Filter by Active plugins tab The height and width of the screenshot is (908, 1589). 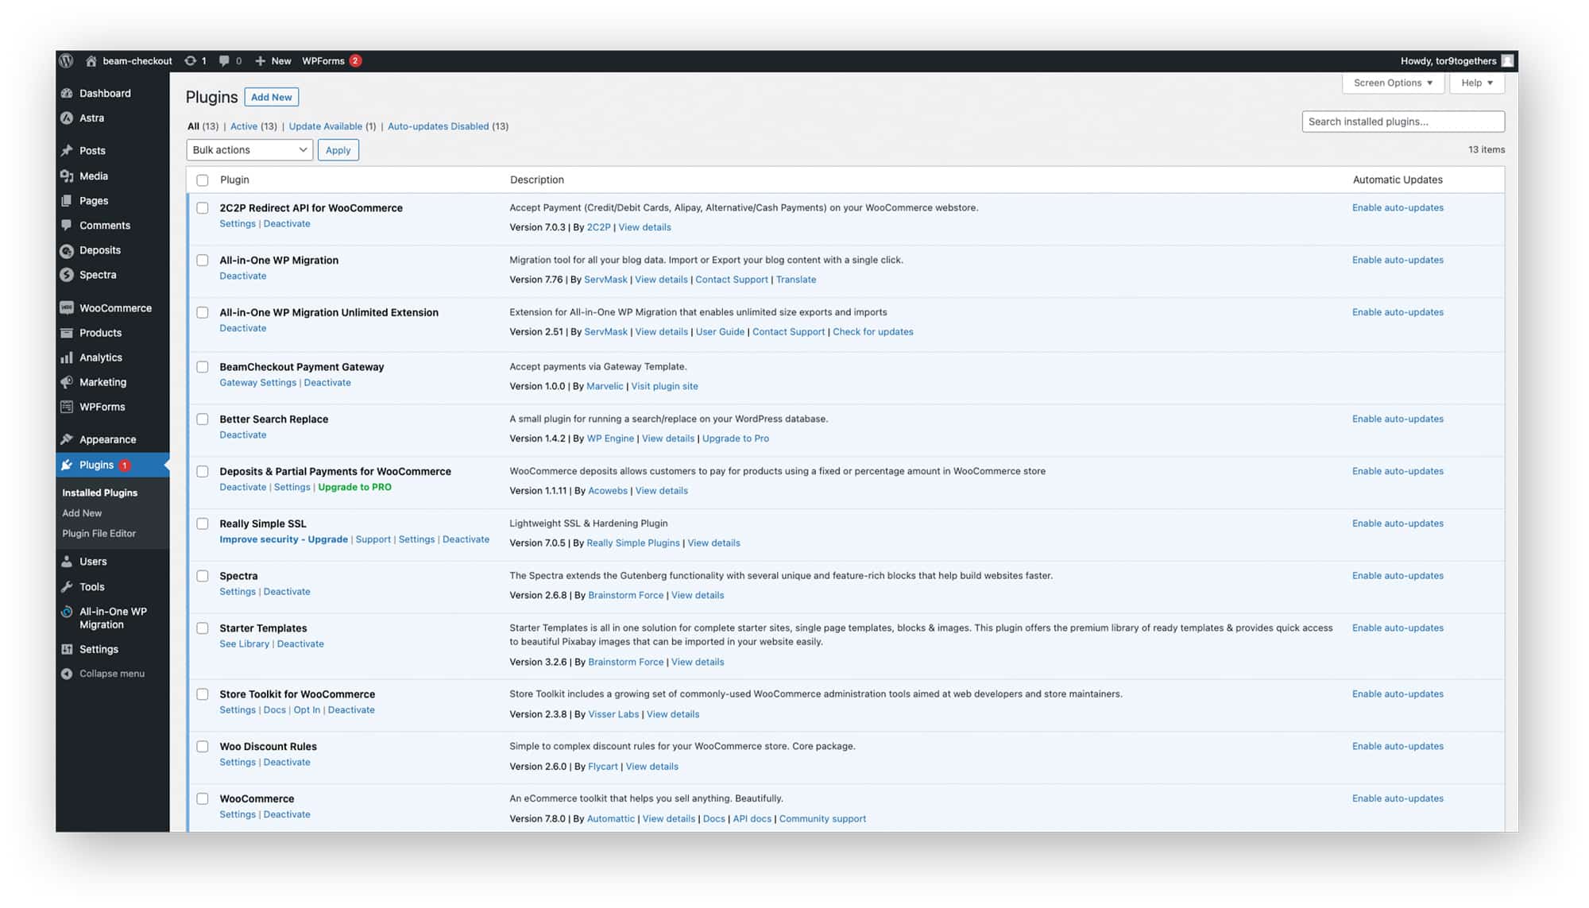[244, 126]
